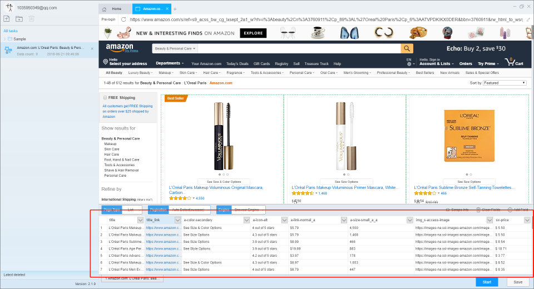Open the title column dropdown arrow

(140, 220)
